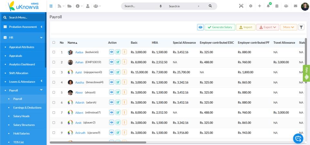The image size is (310, 145).
Task: Click the edit icon for Aahan
Action: (118, 62)
